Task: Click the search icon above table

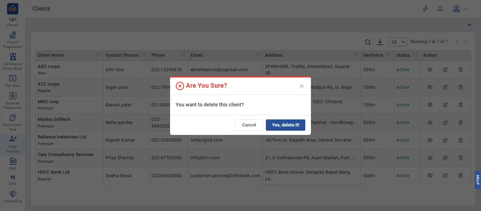Action: pyautogui.click(x=368, y=42)
